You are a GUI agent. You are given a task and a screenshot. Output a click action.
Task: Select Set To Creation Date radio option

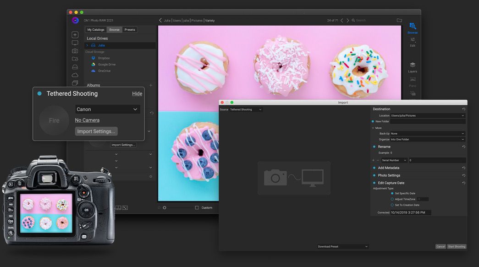pos(392,205)
